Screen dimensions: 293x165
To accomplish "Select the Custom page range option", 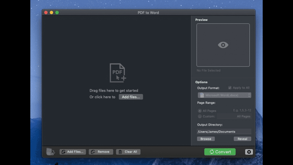I will (200, 116).
